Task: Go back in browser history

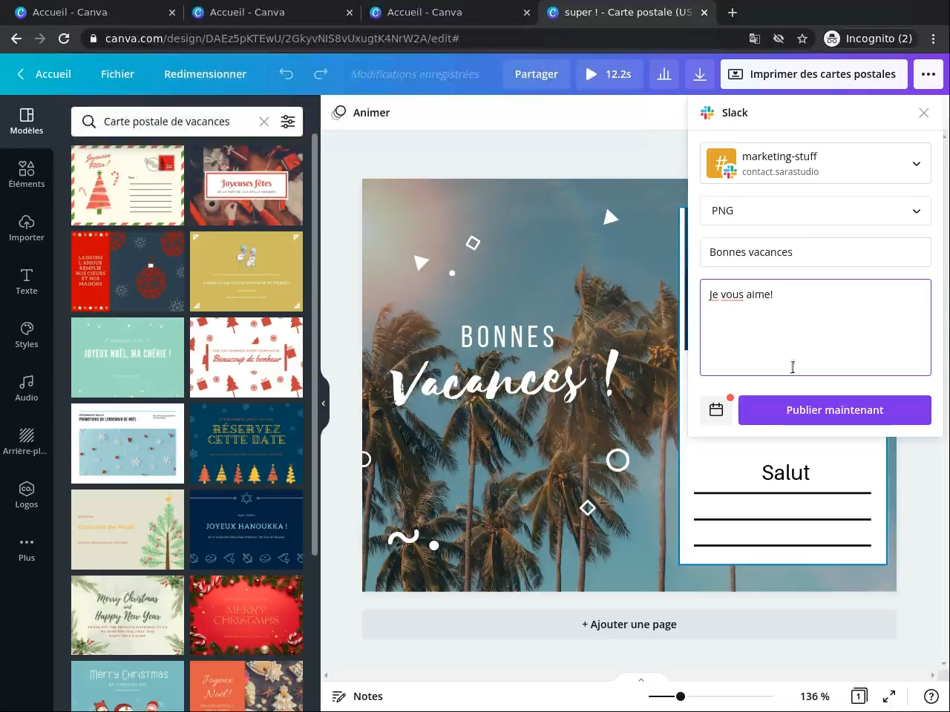Action: point(16,39)
